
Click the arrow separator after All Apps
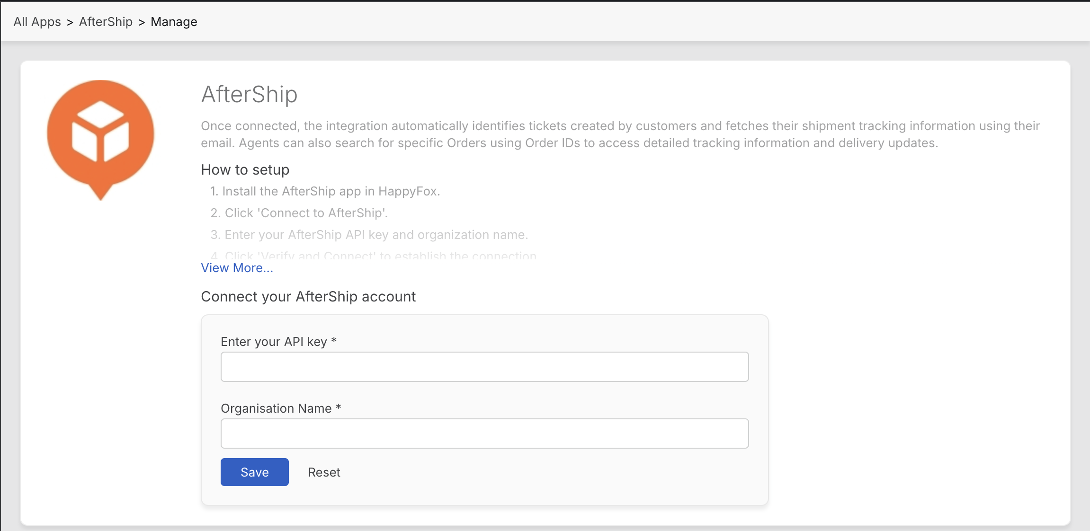[70, 22]
